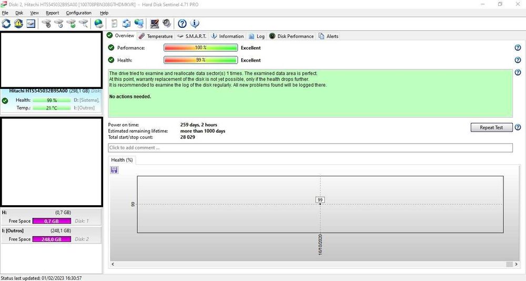The image size is (526, 281).
Task: Open the Disk Performance tab
Action: pyautogui.click(x=291, y=36)
